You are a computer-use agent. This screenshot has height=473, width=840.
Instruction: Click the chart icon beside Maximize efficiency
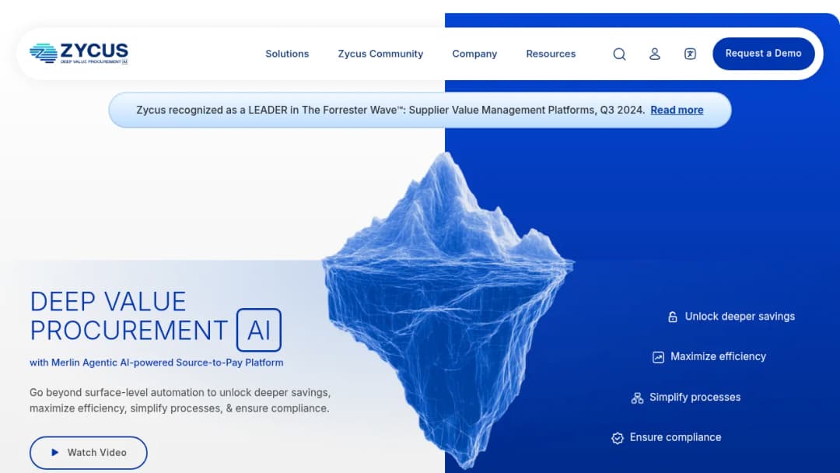[658, 357]
